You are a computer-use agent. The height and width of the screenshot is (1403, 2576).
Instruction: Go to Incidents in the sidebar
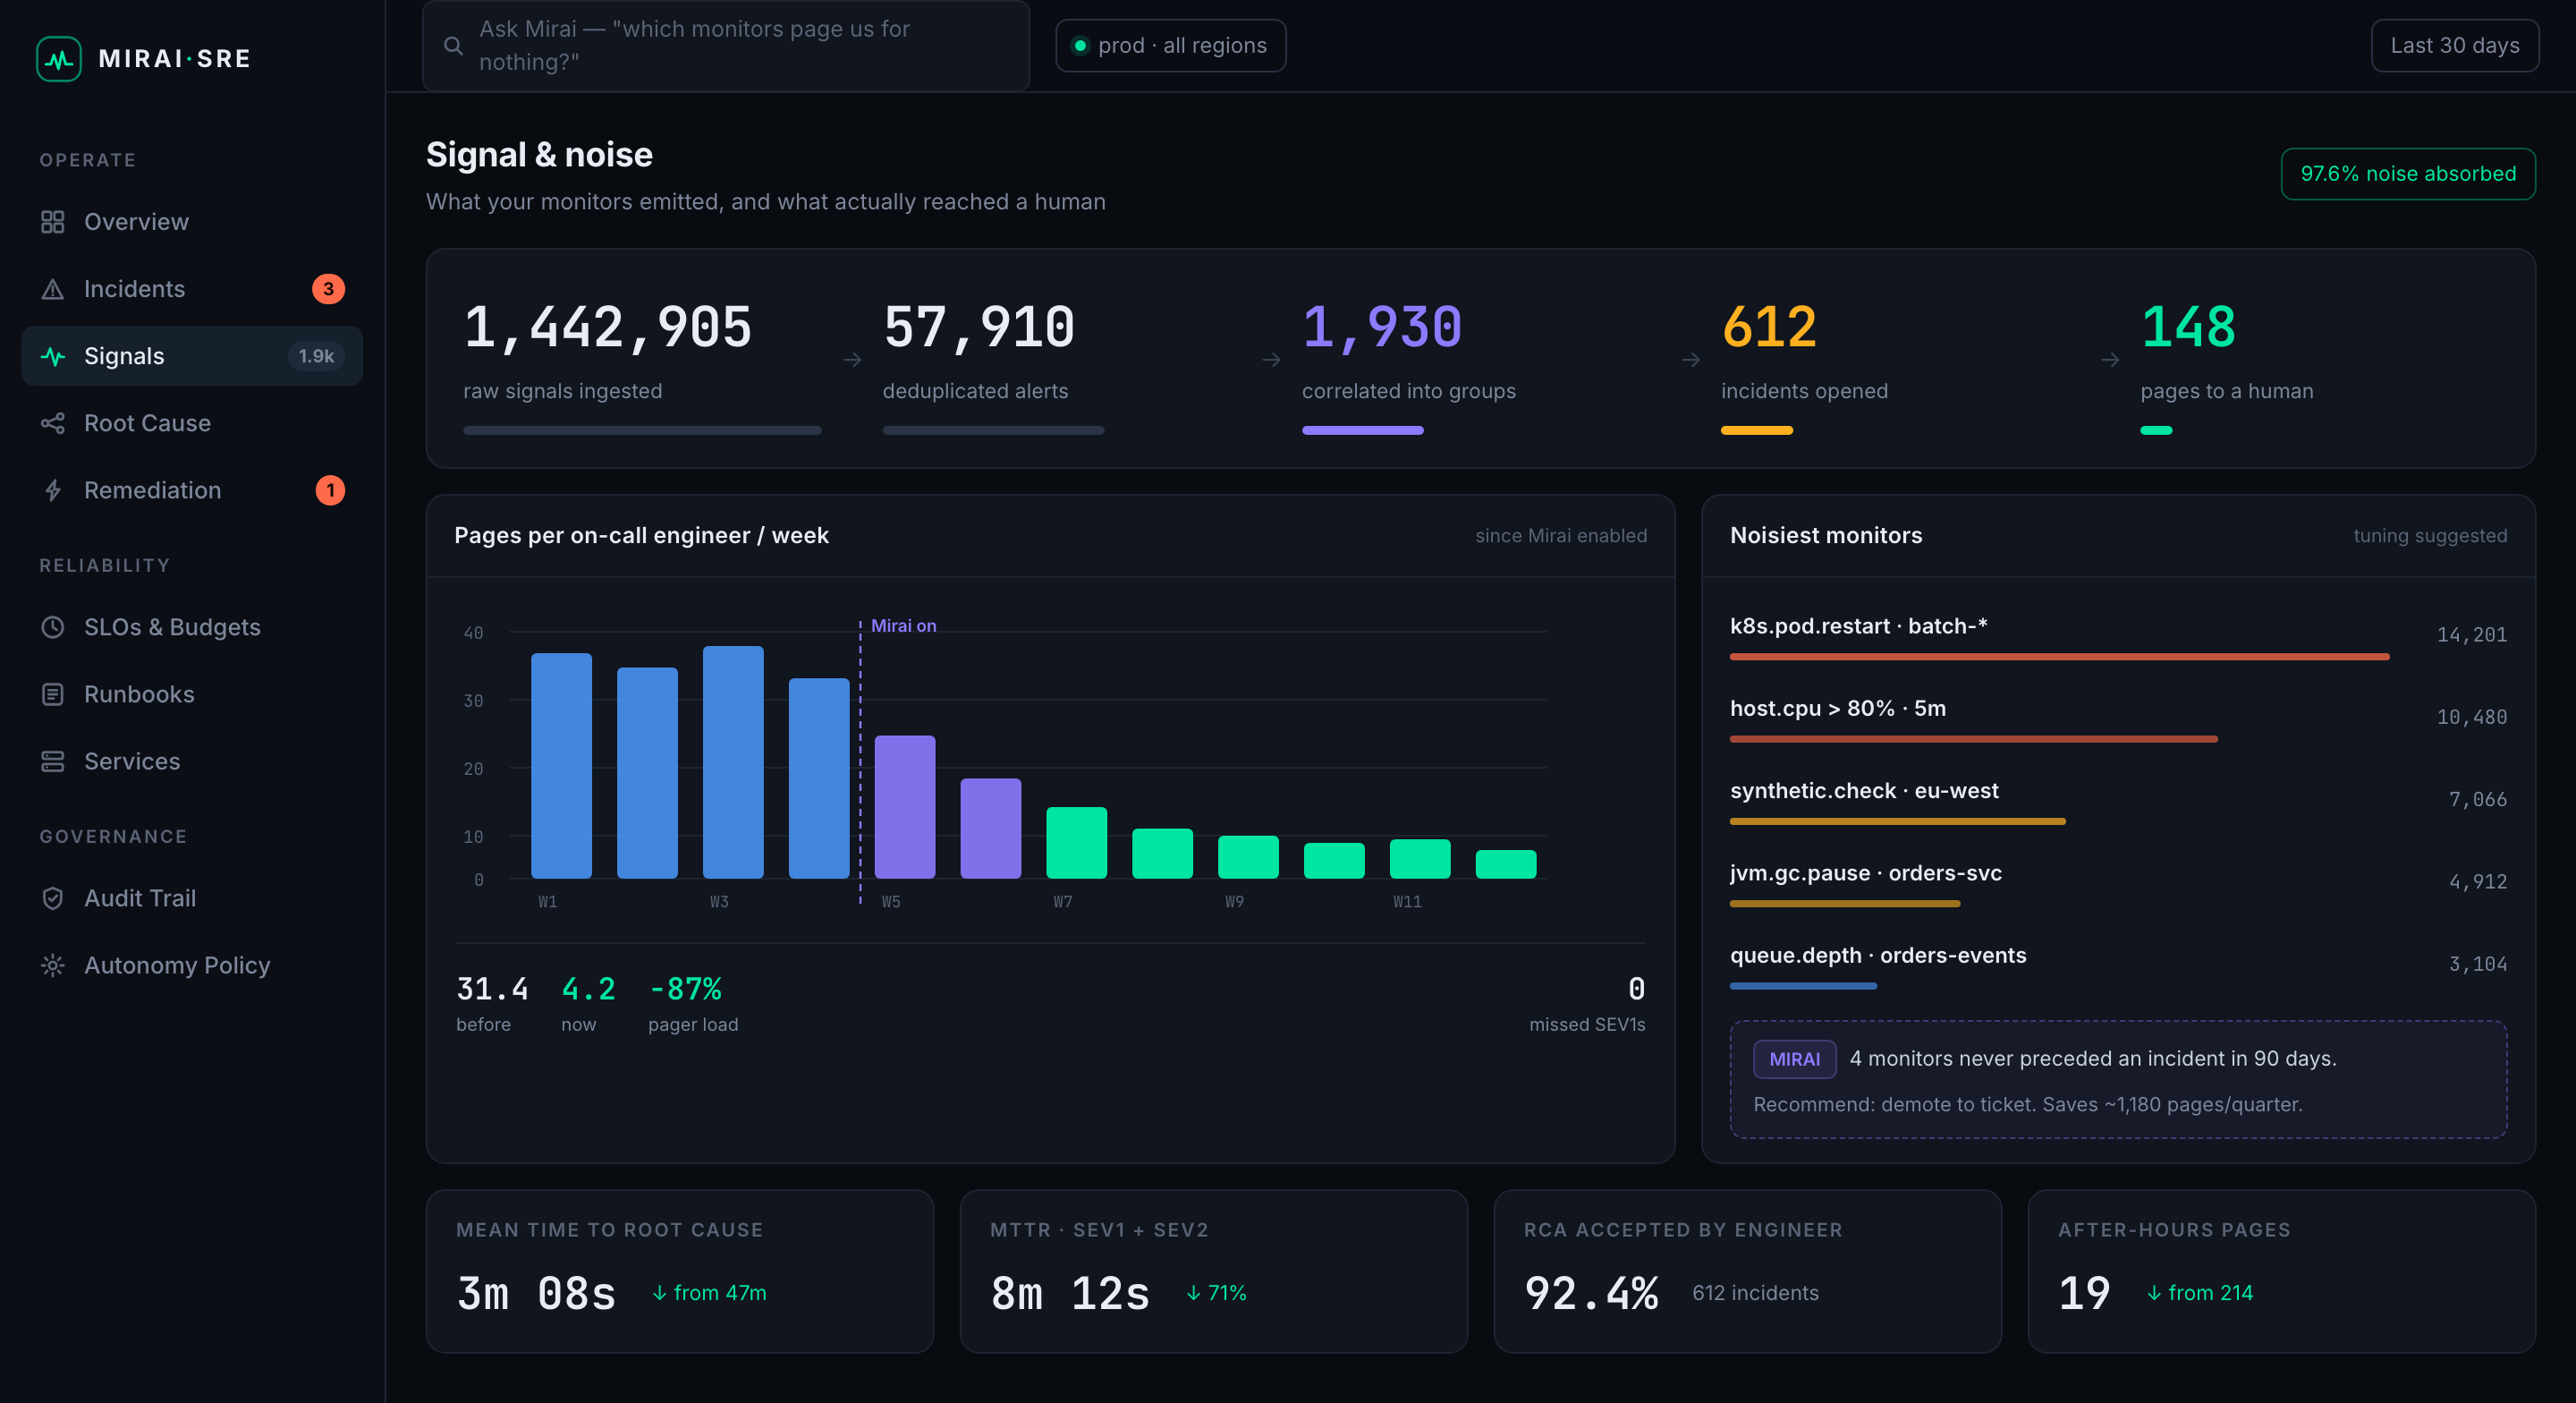[192, 289]
